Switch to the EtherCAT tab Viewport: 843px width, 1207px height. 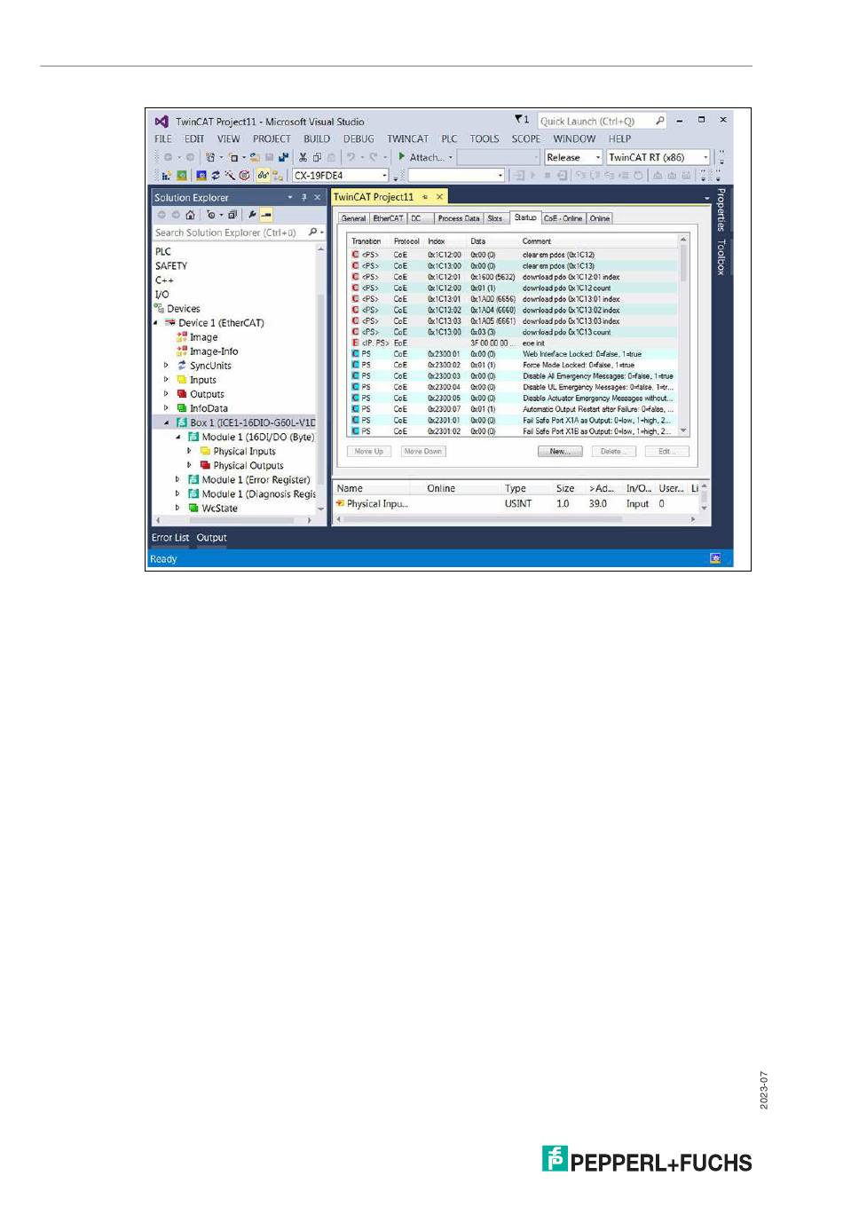click(388, 218)
